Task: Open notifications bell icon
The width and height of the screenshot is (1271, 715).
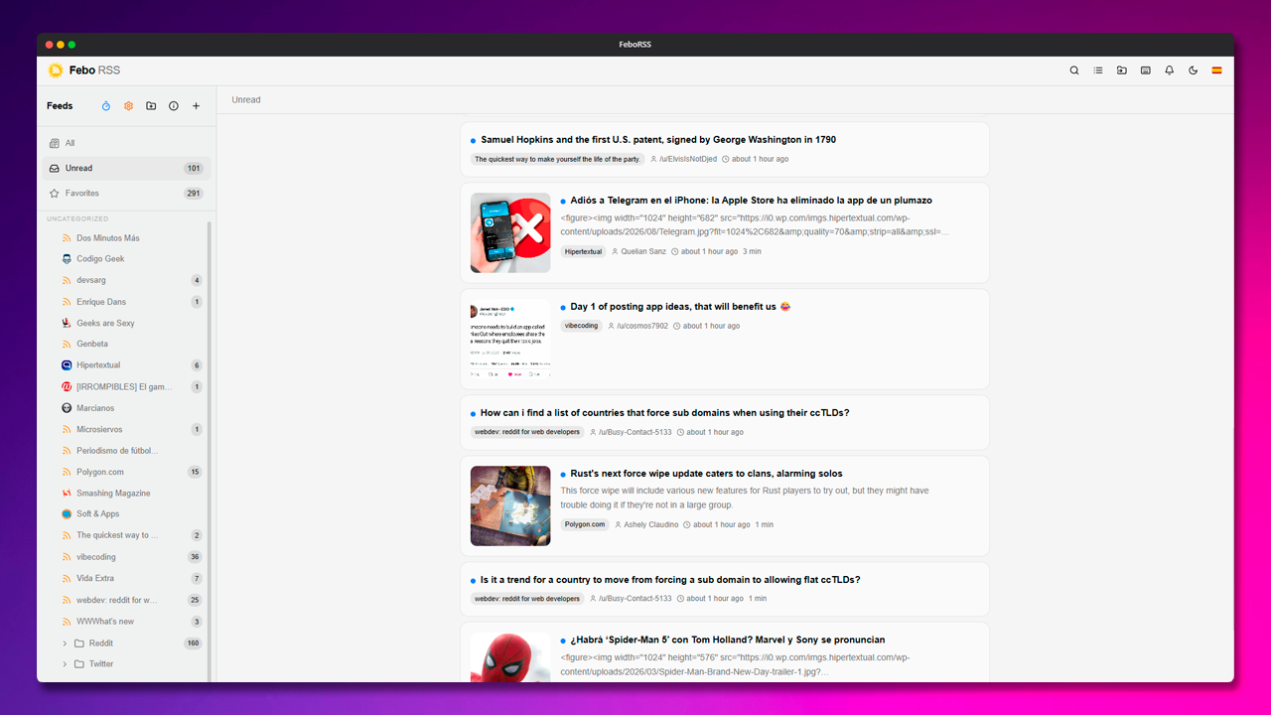Action: click(x=1170, y=71)
